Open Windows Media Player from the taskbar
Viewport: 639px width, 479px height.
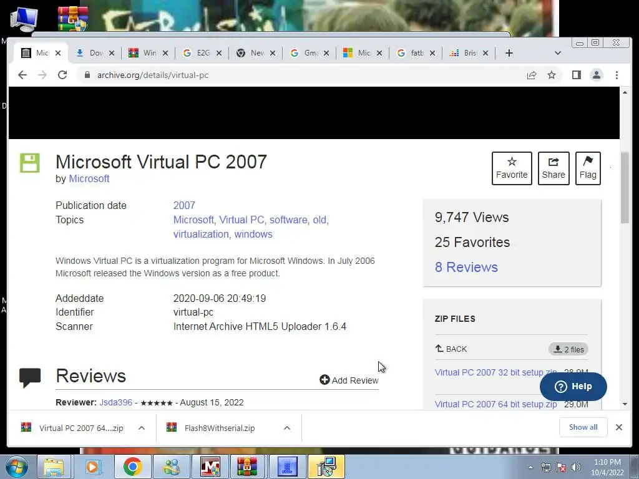pos(92,467)
